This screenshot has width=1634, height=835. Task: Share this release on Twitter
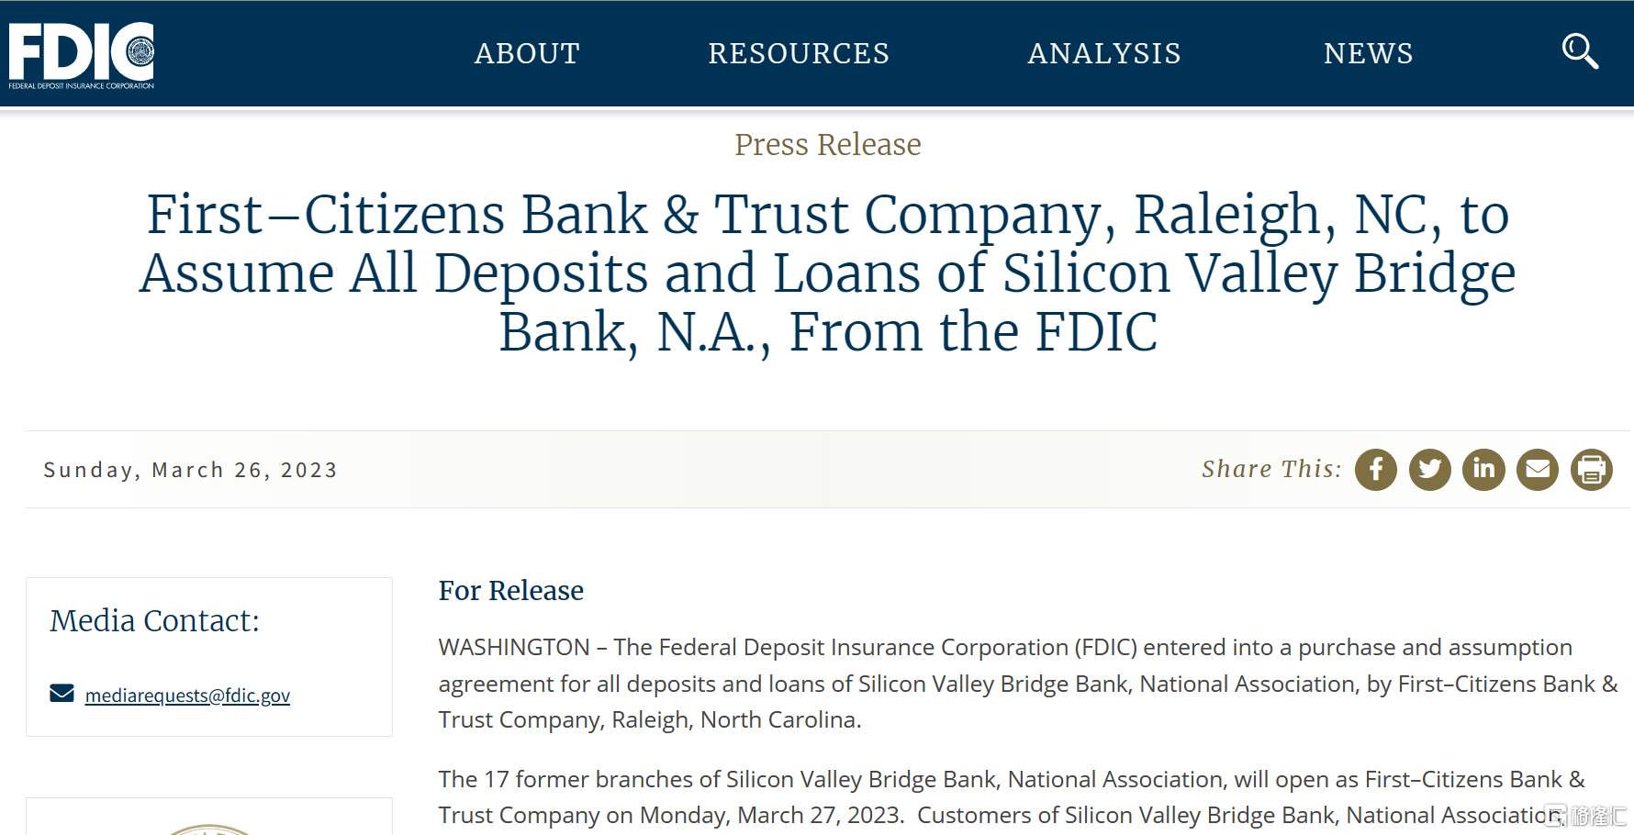coord(1430,470)
